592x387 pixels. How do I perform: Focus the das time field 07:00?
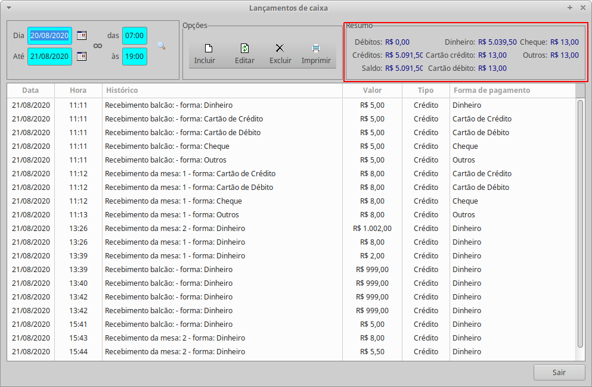click(134, 36)
